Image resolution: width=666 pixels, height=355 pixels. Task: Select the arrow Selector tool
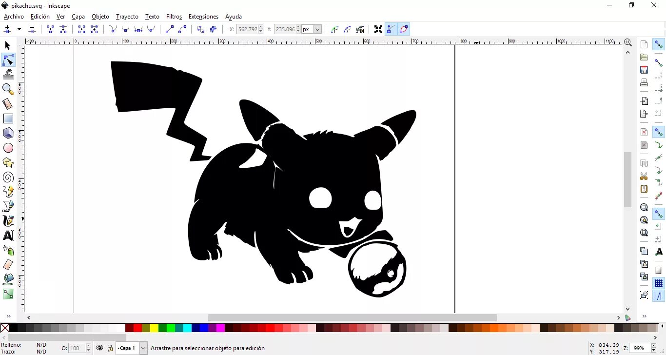click(x=8, y=45)
